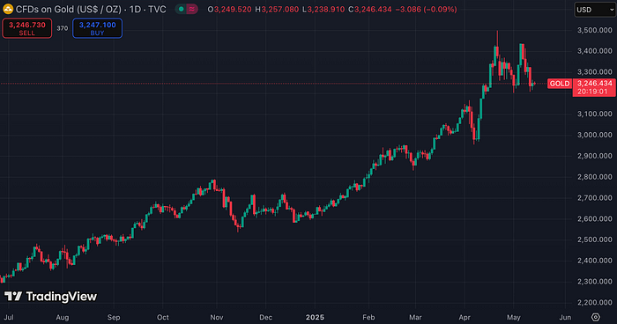Click the 3,000.000 price axis label
The height and width of the screenshot is (324, 617).
click(x=595, y=135)
